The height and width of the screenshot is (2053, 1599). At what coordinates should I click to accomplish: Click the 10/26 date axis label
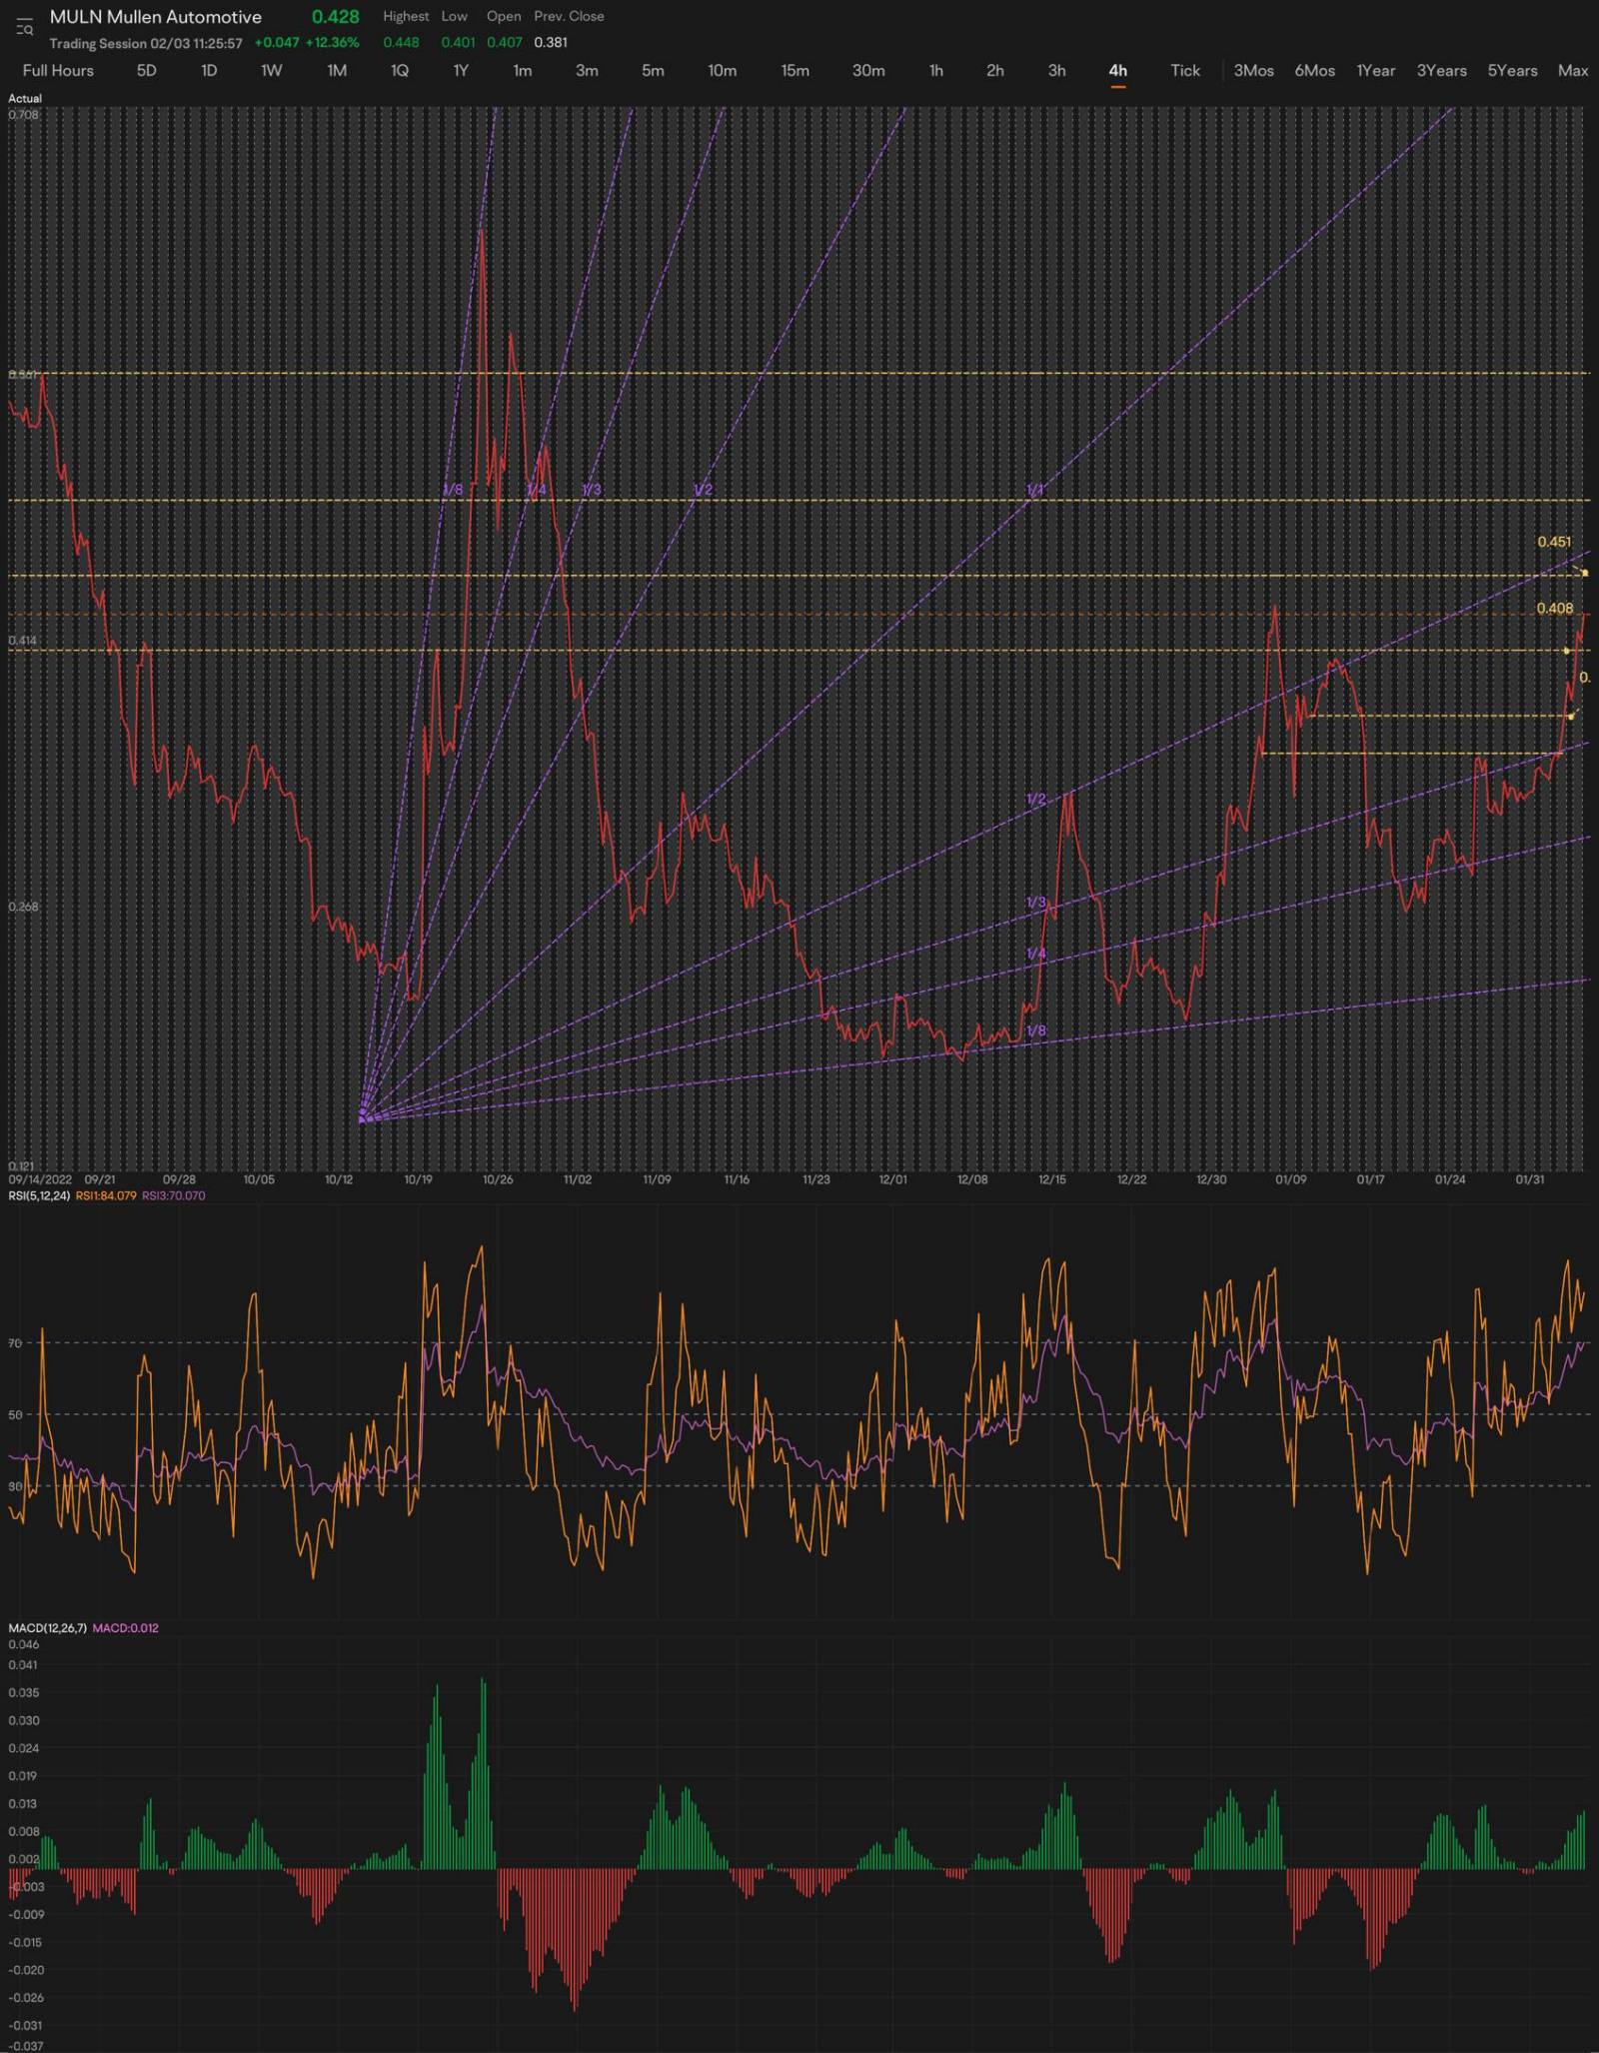click(498, 1179)
